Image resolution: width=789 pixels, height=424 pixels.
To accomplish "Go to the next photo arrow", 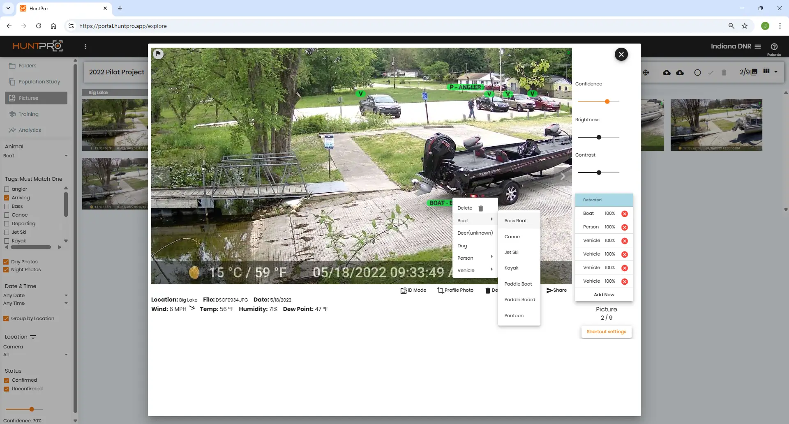I will point(563,176).
